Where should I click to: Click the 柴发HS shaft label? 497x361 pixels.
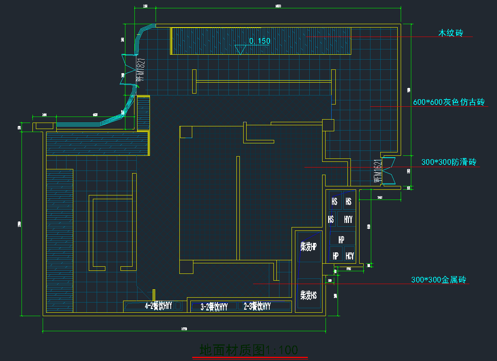click(x=308, y=295)
